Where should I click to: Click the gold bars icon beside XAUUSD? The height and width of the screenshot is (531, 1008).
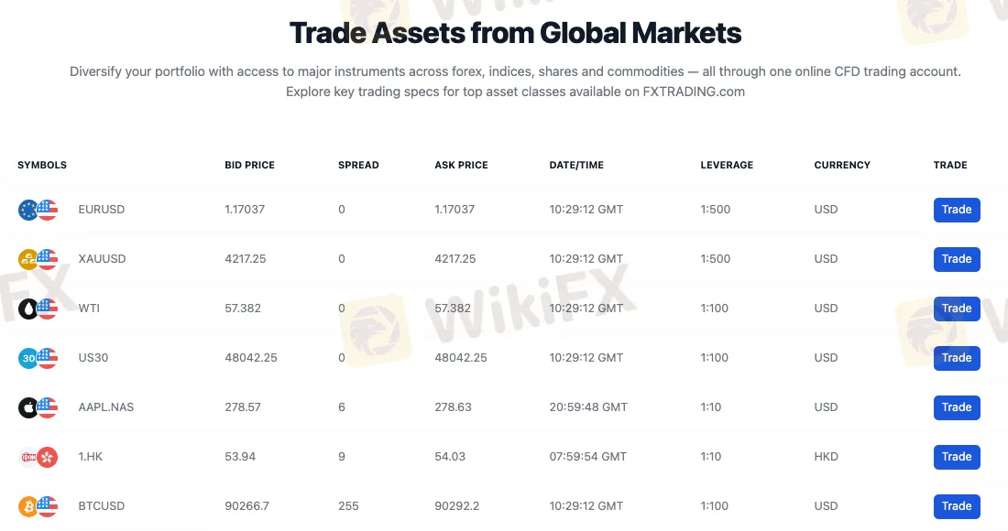click(28, 259)
